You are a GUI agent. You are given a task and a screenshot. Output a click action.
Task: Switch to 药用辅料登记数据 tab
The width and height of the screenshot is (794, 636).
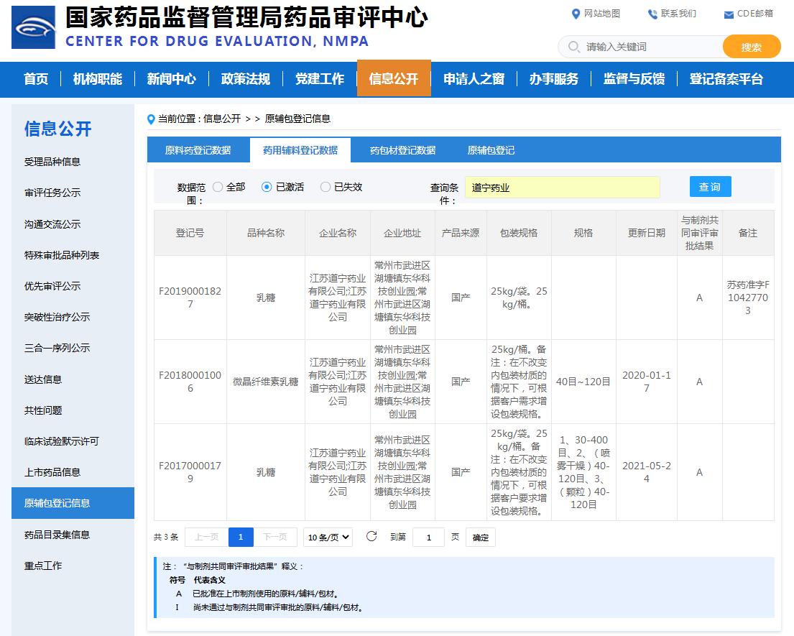coord(300,150)
